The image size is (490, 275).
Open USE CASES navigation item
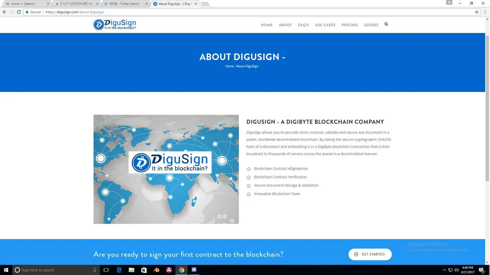click(x=325, y=25)
